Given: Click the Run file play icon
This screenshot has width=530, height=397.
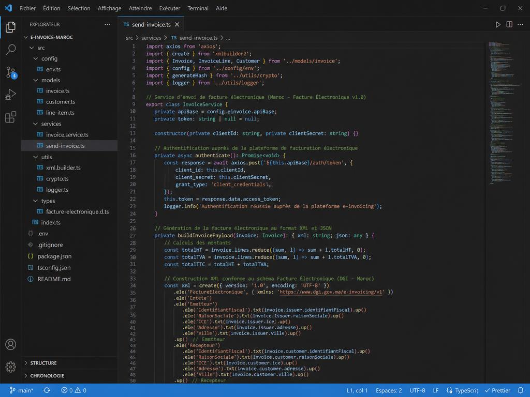Looking at the screenshot, I should pos(498,25).
